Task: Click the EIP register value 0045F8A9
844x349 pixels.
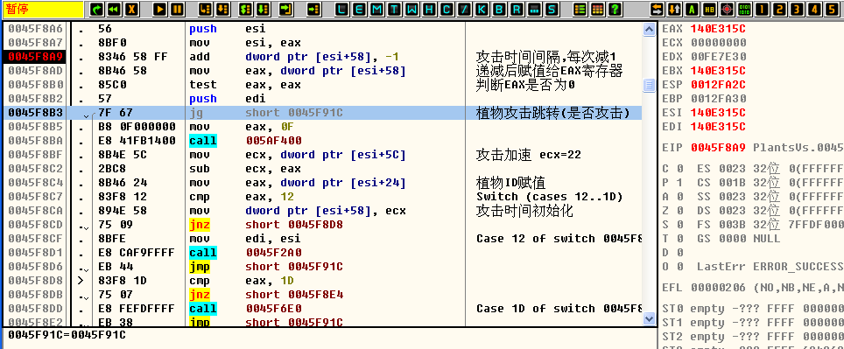Action: [x=719, y=147]
